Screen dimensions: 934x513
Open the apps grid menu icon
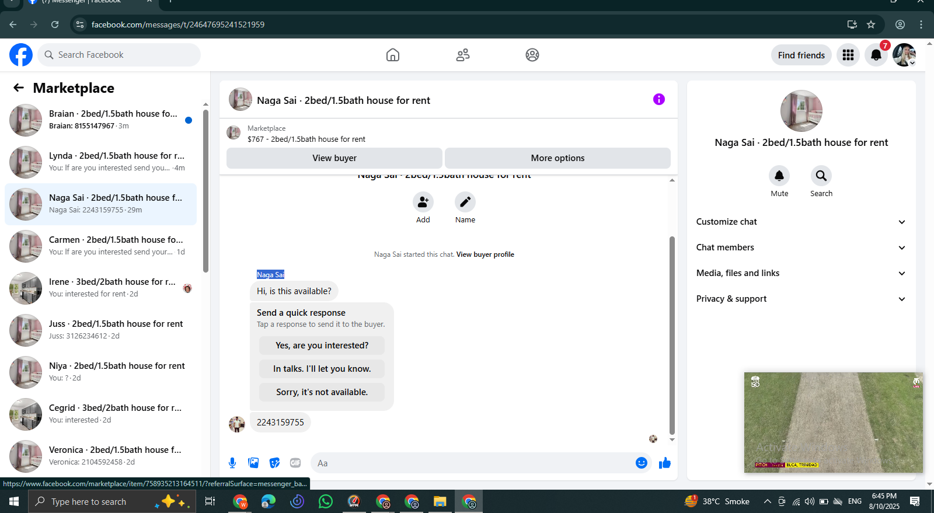pyautogui.click(x=848, y=55)
